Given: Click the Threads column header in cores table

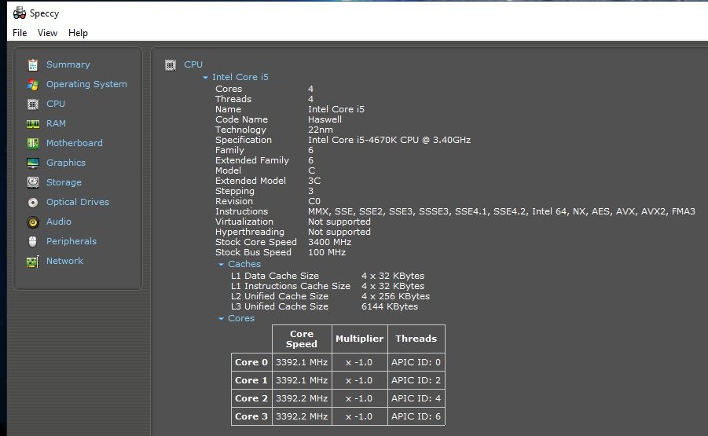Looking at the screenshot, I should click(416, 339).
